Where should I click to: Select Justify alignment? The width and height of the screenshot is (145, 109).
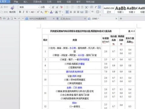pyautogui.click(x=78, y=12)
